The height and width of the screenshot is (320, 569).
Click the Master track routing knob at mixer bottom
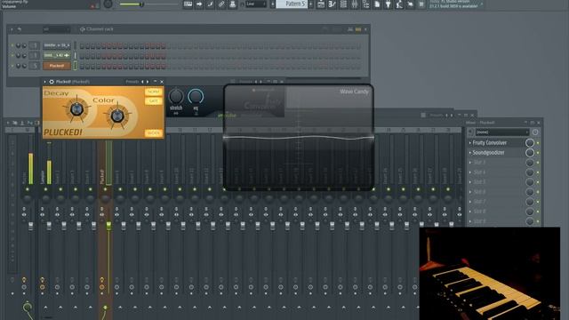[28, 308]
